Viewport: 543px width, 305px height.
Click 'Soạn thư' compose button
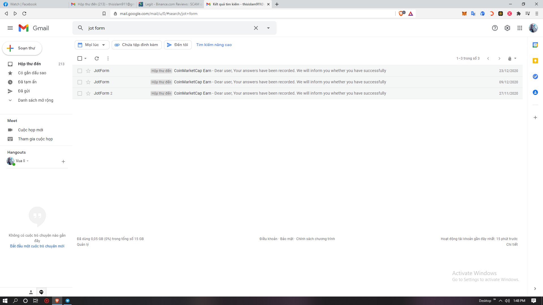(x=22, y=48)
